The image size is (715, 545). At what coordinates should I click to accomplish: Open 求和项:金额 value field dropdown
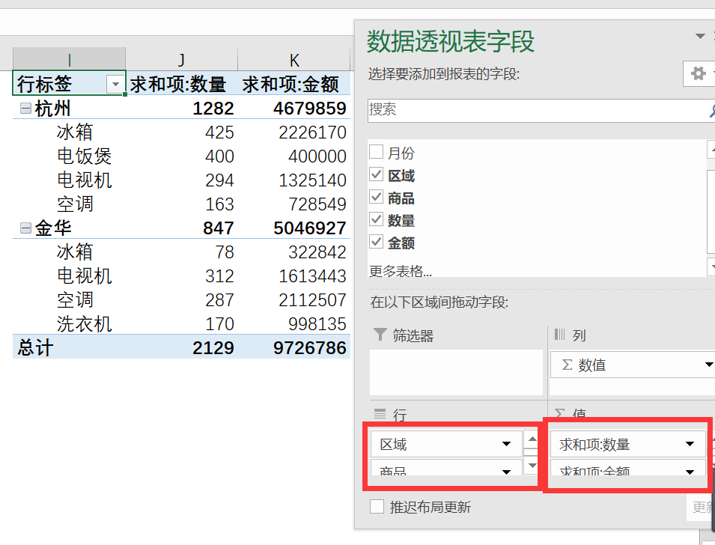pos(690,471)
